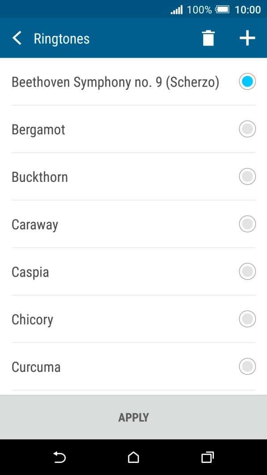Tap the Android back navigation button
Viewport: 267px width, 475px height.
pyautogui.click(x=60, y=457)
